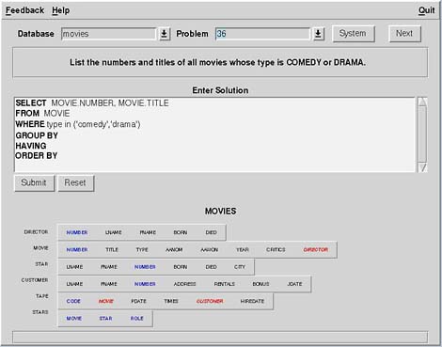Click PDATE in the TAPE row
Screen dimensions: 442x347
point(138,301)
